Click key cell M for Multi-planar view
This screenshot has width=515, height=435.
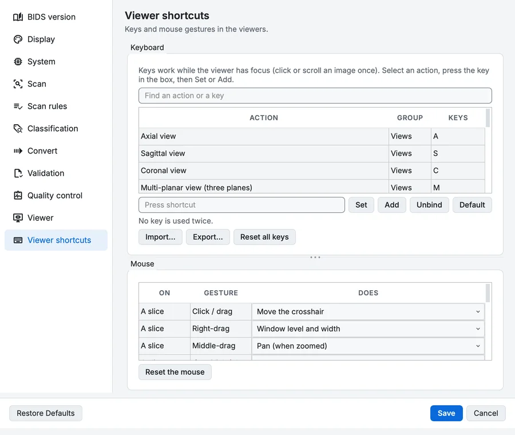click(x=458, y=187)
